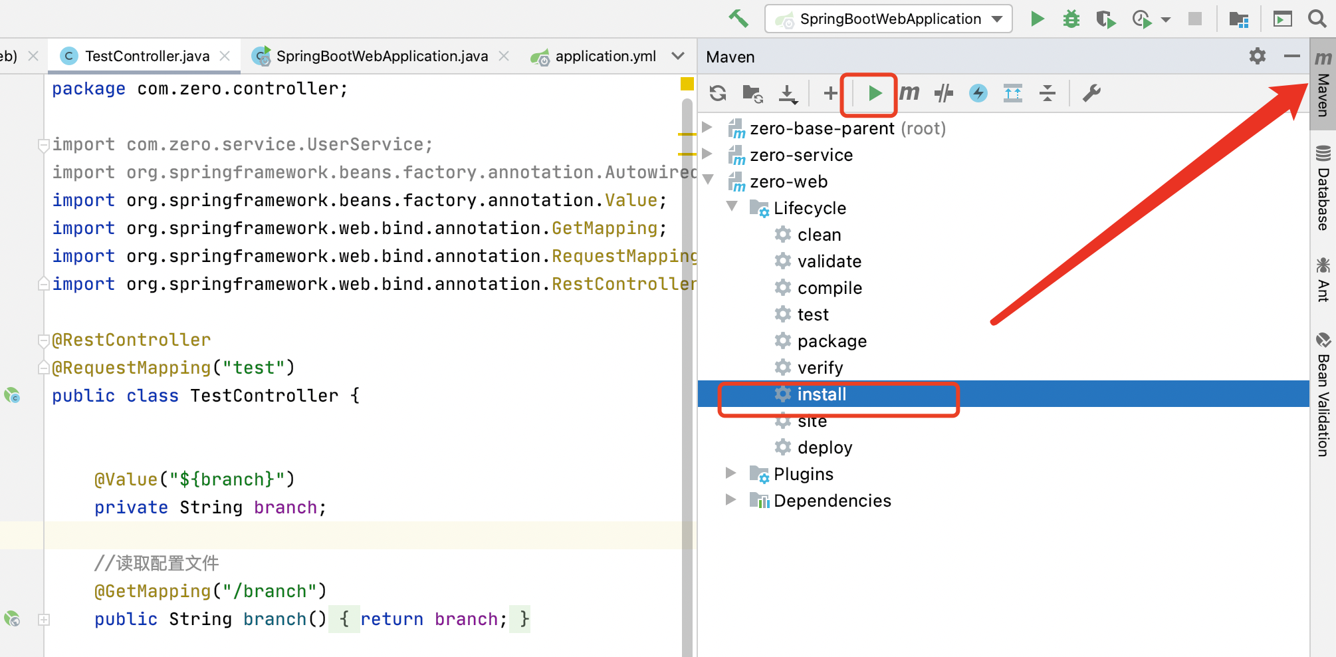Select the validate lifecycle goal
The image size is (1336, 657).
(x=829, y=261)
